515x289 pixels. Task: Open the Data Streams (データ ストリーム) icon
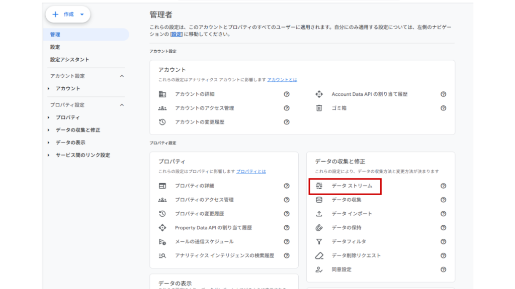[318, 186]
